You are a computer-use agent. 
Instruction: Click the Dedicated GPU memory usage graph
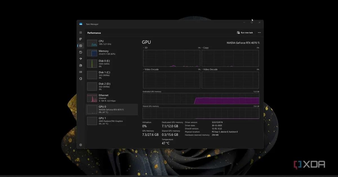[201, 99]
